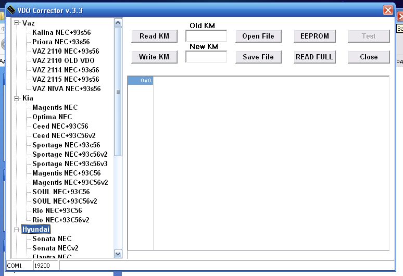Click the VDO Corrector title bar icon
The height and width of the screenshot is (276, 403).
click(x=11, y=10)
